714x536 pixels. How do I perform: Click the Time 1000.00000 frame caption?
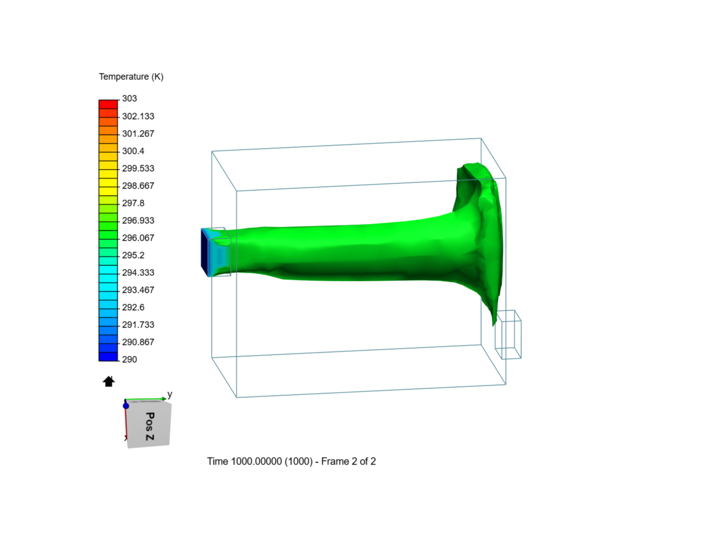[x=292, y=461]
